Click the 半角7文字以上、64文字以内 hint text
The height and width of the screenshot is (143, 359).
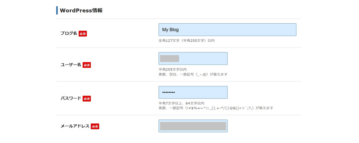181,103
